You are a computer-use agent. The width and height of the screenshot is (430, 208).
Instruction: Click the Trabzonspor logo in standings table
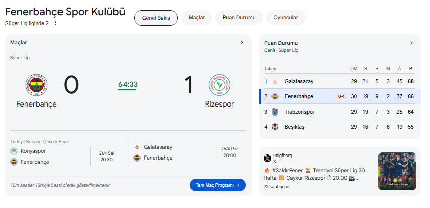275,112
